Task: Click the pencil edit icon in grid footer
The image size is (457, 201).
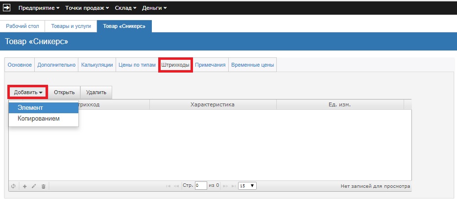Action: (34, 186)
